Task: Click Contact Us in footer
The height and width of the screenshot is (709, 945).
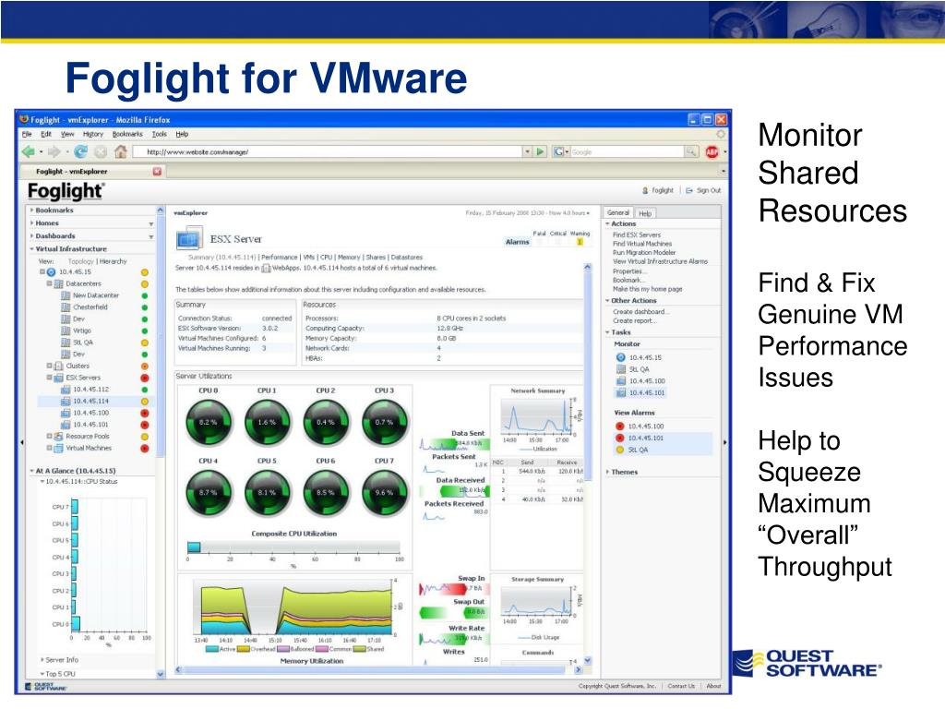Action: tap(681, 686)
